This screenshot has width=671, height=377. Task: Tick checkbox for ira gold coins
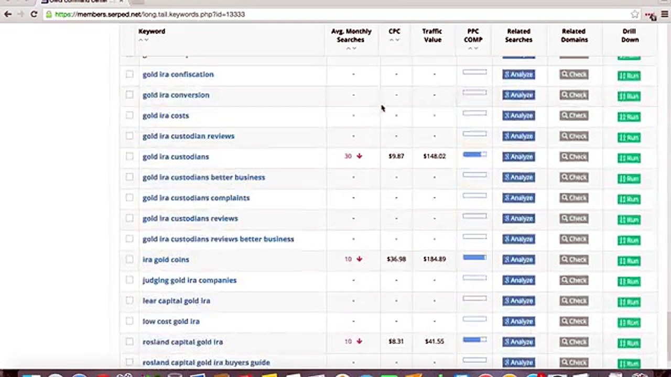(129, 259)
